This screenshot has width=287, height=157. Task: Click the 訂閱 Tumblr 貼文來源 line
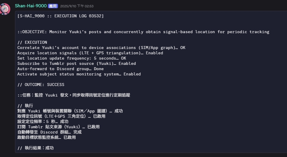[x=58, y=127]
